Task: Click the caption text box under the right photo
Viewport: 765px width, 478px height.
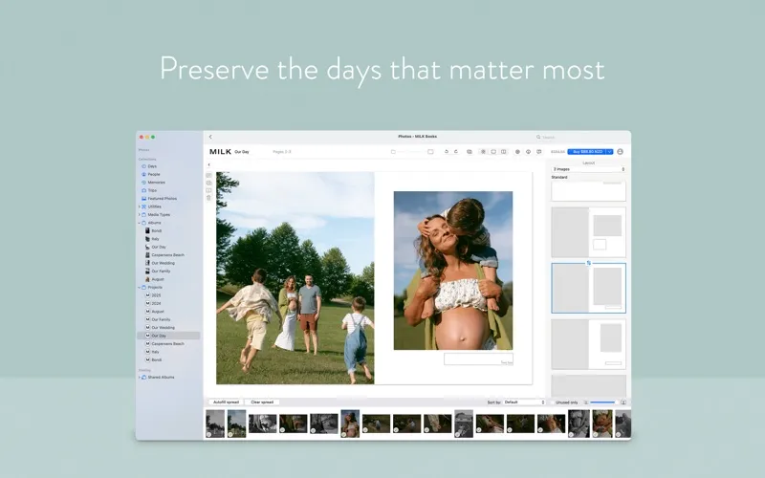Action: tap(478, 359)
